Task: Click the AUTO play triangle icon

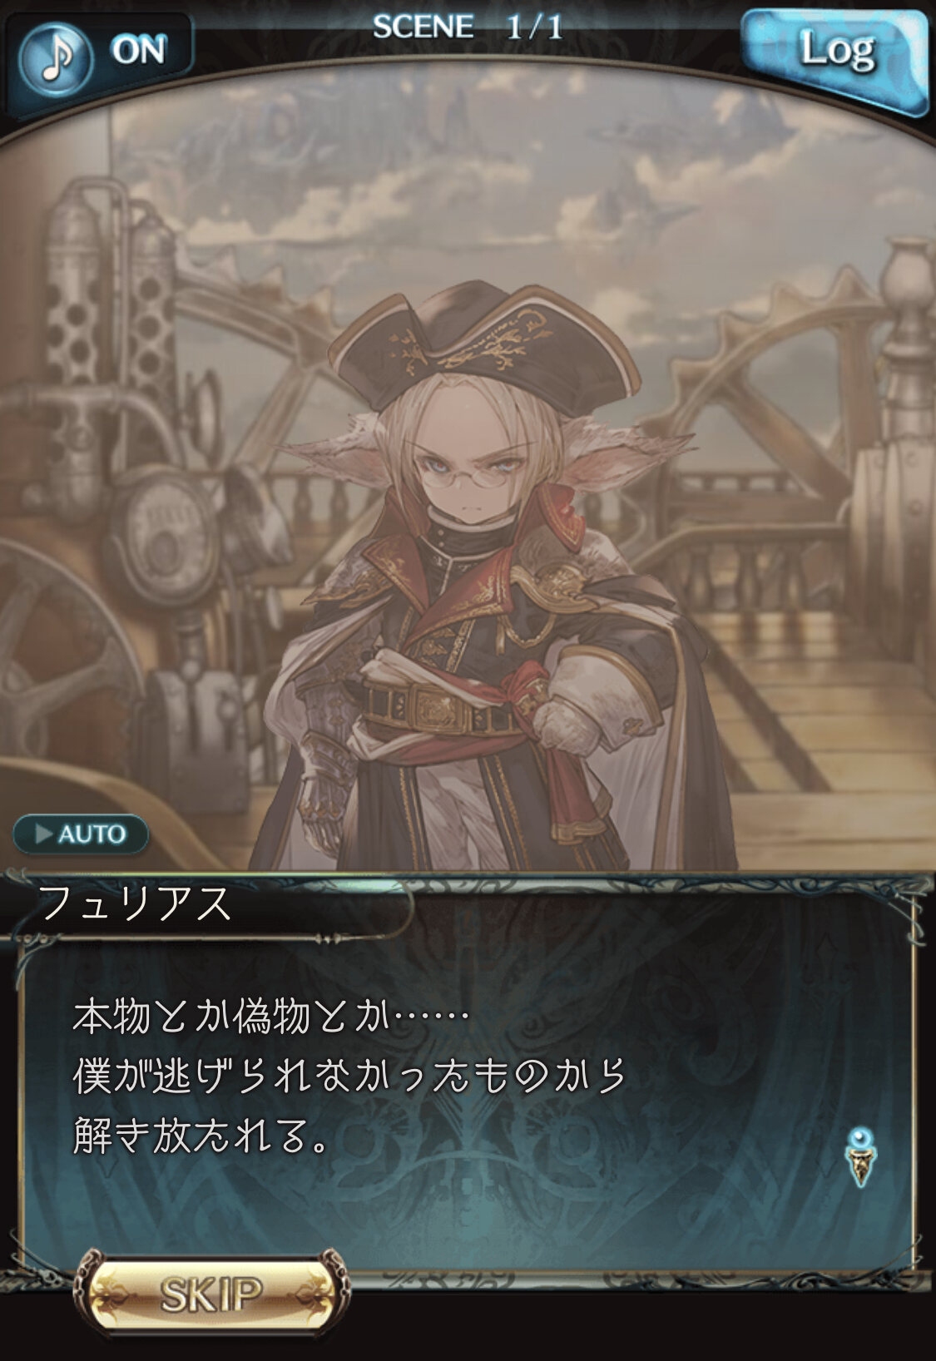Action: click(x=43, y=834)
